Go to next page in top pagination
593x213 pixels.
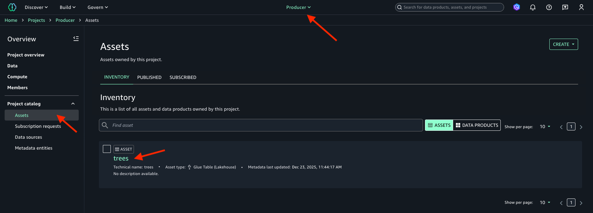(x=581, y=127)
